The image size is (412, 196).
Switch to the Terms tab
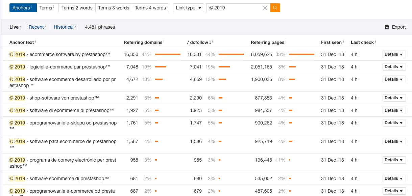pyautogui.click(x=47, y=8)
